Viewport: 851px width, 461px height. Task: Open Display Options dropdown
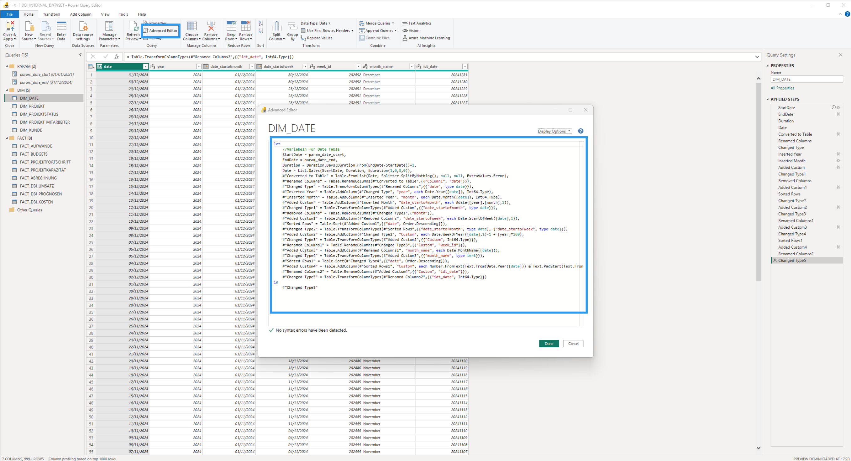tap(554, 131)
